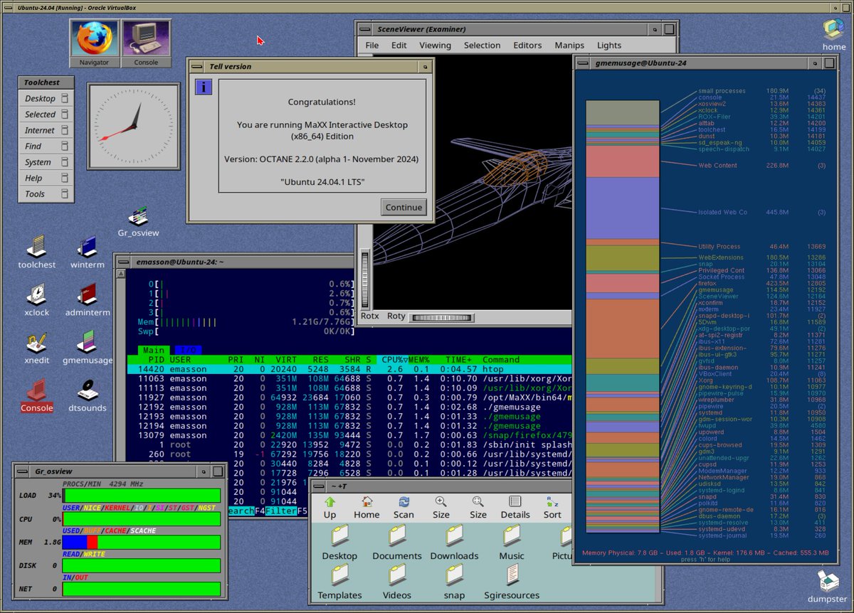Viewport: 854px width, 613px height.
Task: Activate the F4 Filter in htop
Action: coord(277,511)
